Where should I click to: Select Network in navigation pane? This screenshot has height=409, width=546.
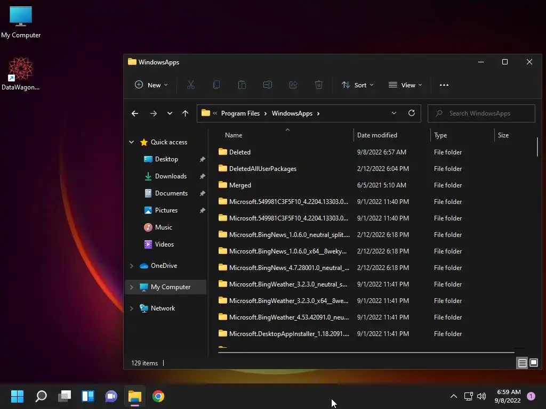(x=163, y=308)
